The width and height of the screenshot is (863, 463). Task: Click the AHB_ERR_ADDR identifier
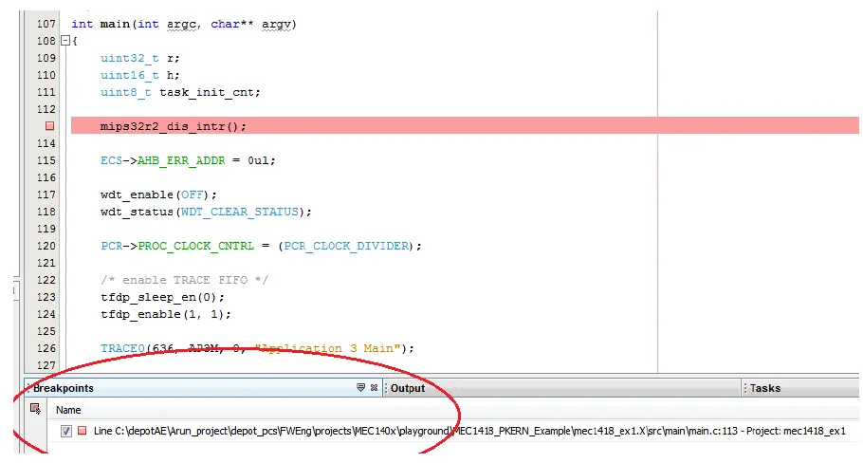click(181, 160)
